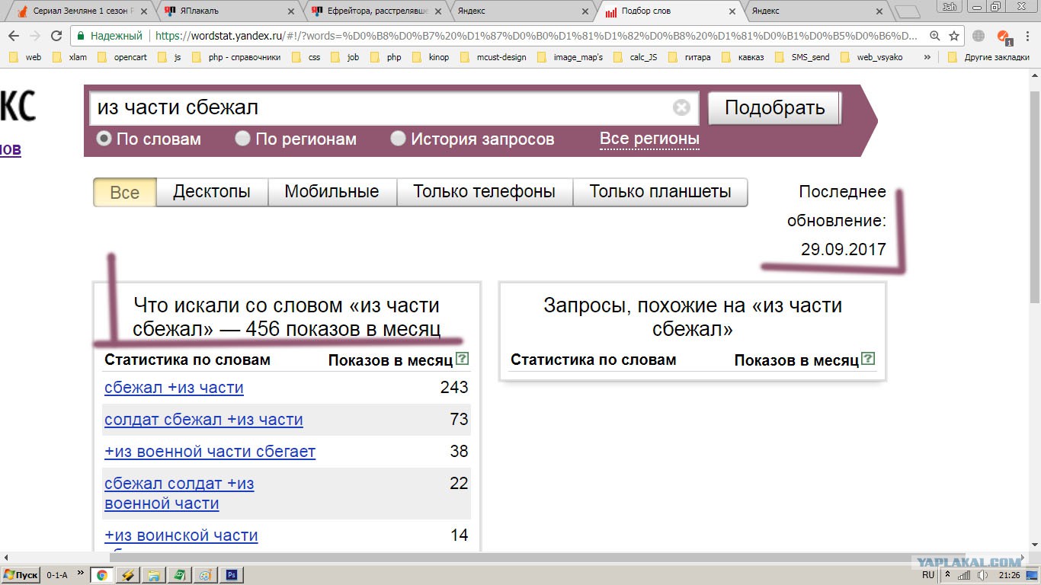Click the grey globe extension icon
The width and height of the screenshot is (1041, 585).
pos(979,36)
